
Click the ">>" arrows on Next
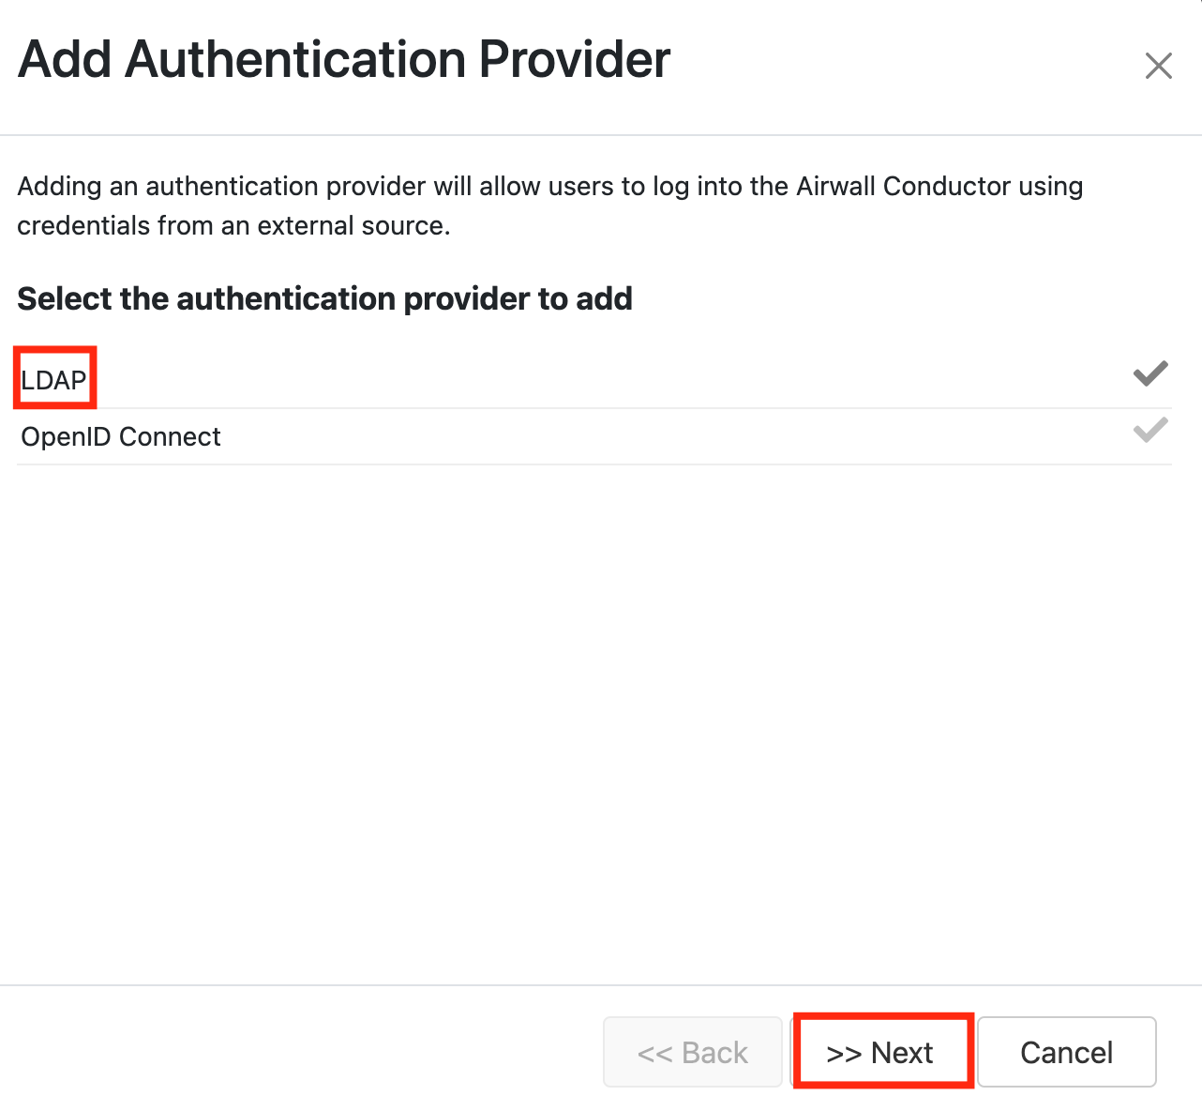[844, 1054]
